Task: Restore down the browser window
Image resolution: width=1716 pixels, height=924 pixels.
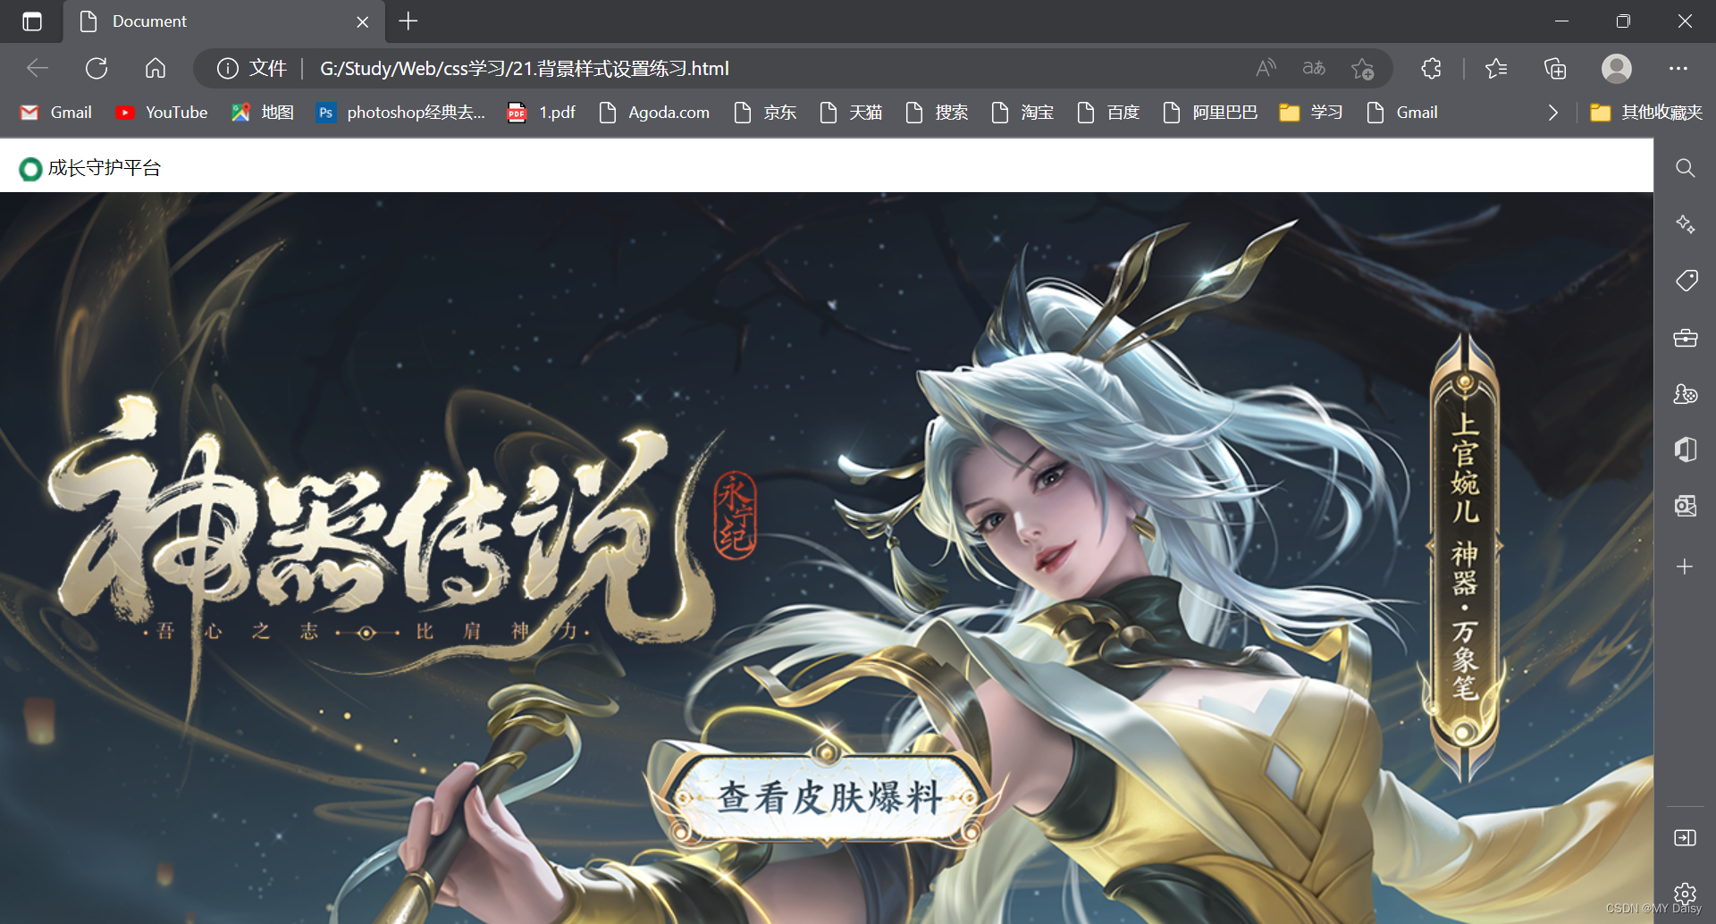Action: [x=1623, y=21]
